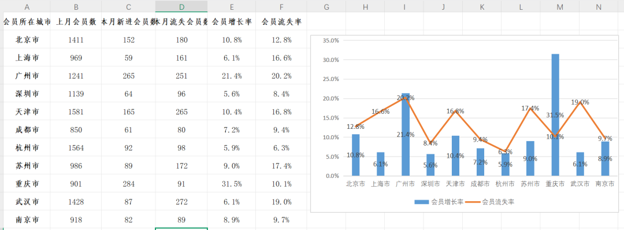624x230 pixels.
Task: Click the cell with value 251
Action: 181,76
